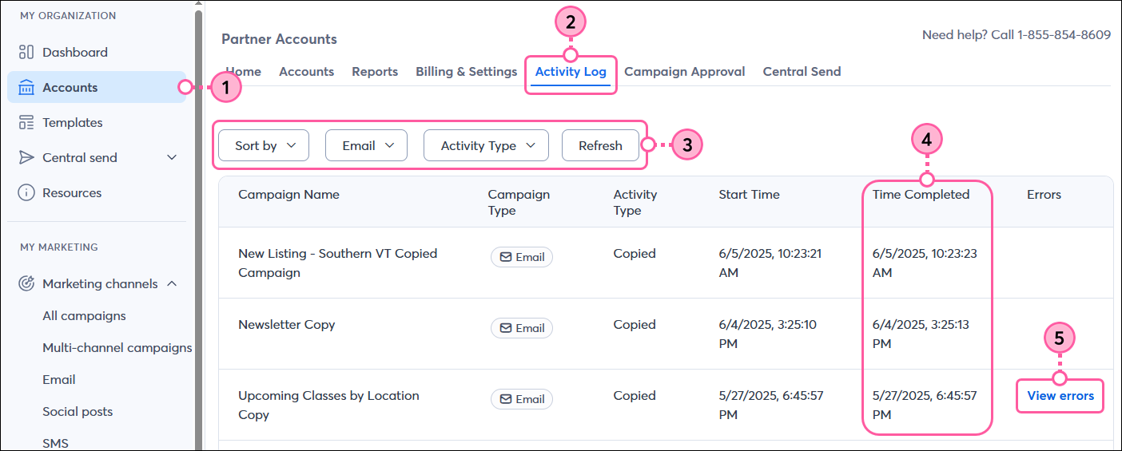Click 'New Listing - Southern VT Copied Campaign'
Screen dimensions: 1122x451
point(337,263)
